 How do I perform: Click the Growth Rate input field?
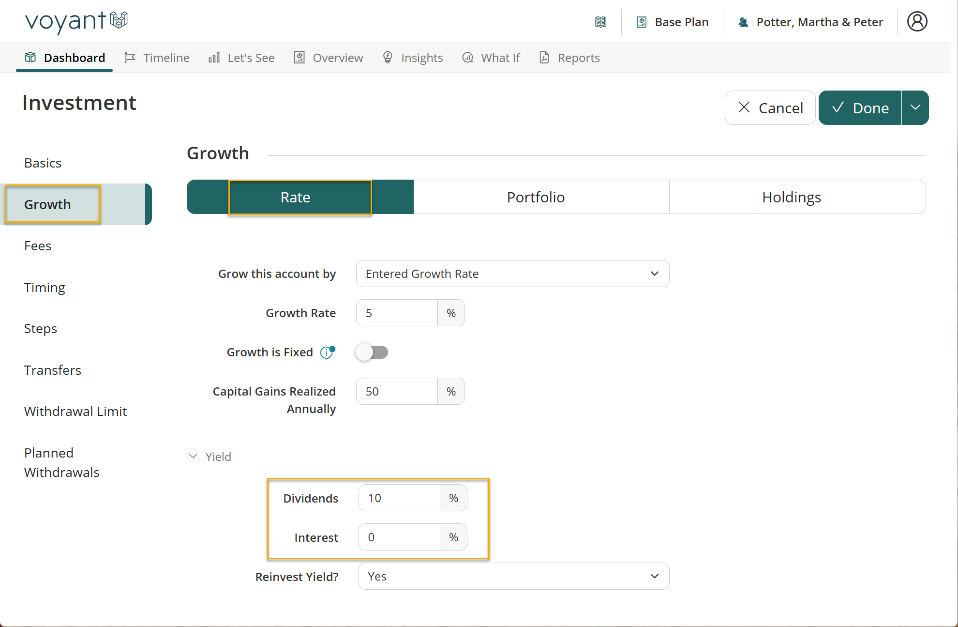pyautogui.click(x=397, y=313)
